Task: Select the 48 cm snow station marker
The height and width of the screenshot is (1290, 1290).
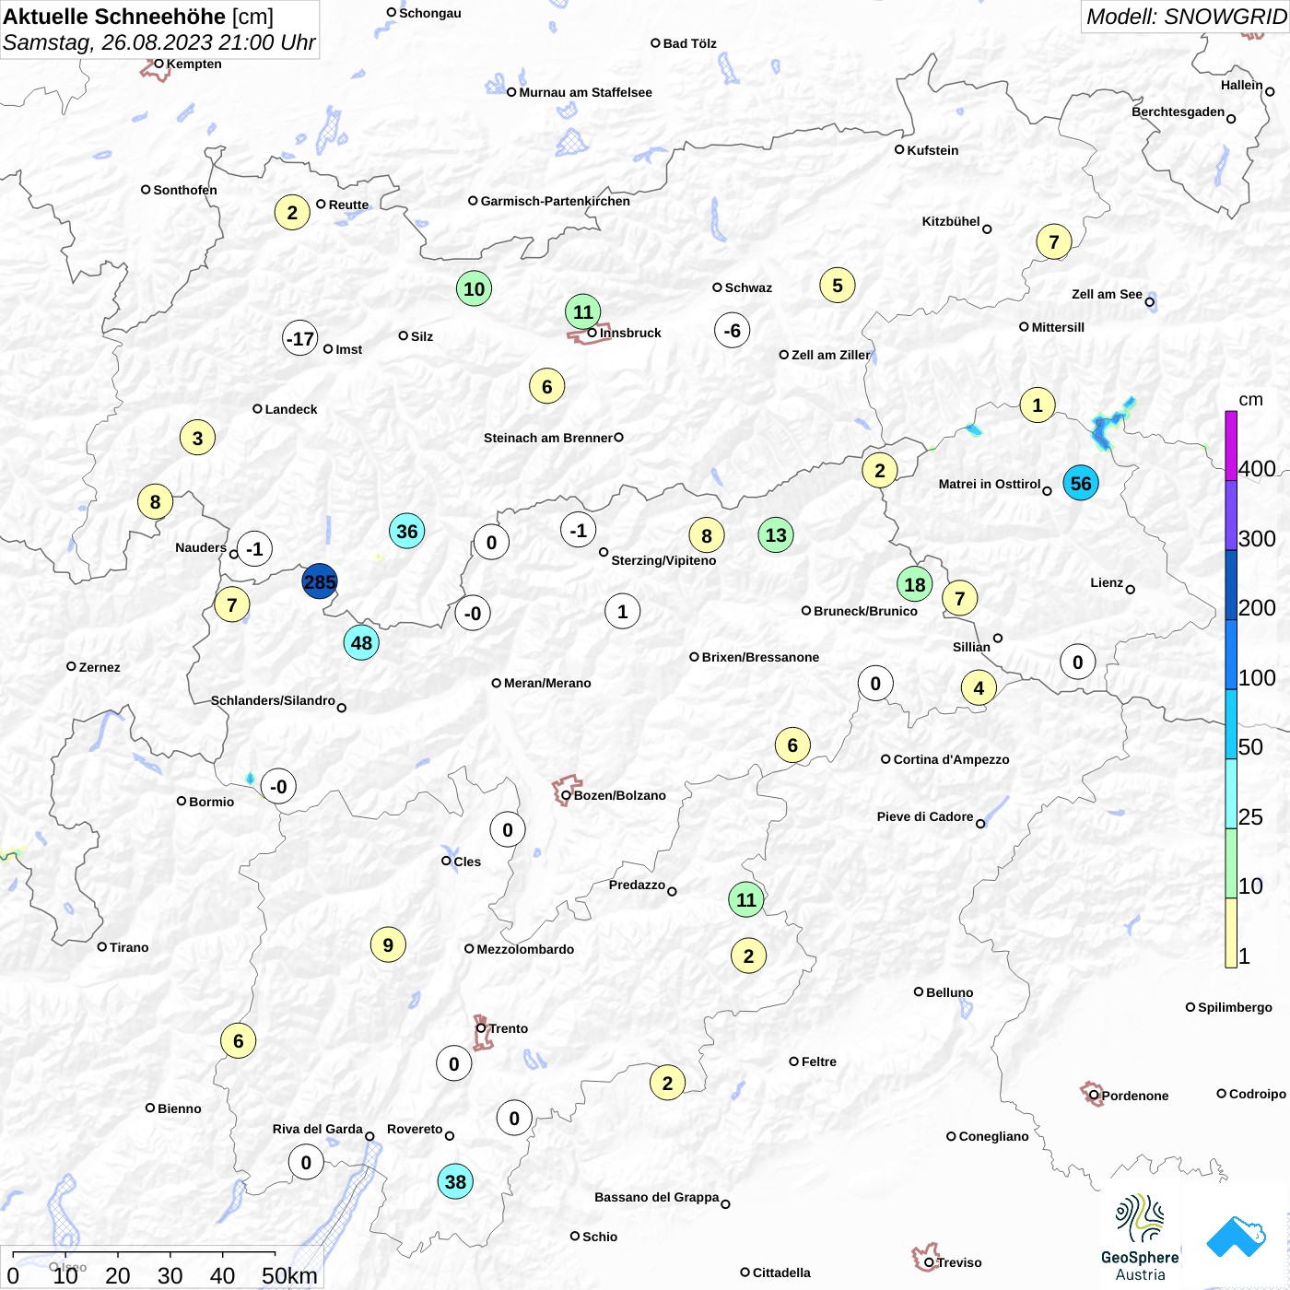Action: pyautogui.click(x=361, y=642)
